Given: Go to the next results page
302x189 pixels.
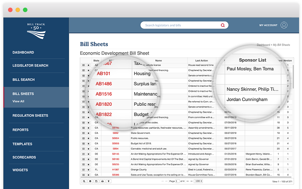Looking at the screenshot, I should pyautogui.click(x=188, y=181).
